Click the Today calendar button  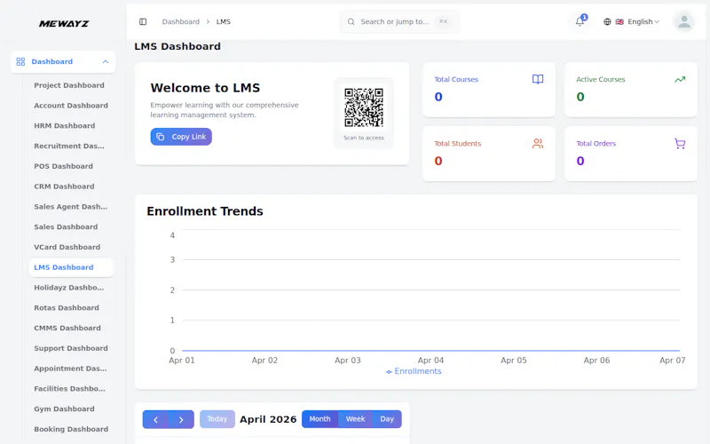(x=217, y=419)
